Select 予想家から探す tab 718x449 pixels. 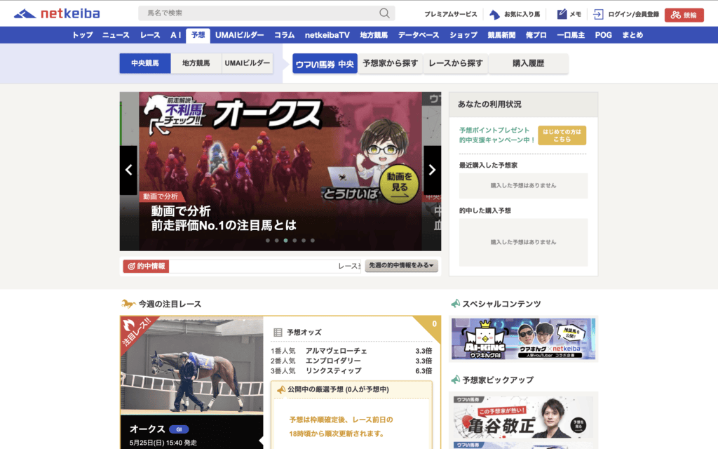390,64
